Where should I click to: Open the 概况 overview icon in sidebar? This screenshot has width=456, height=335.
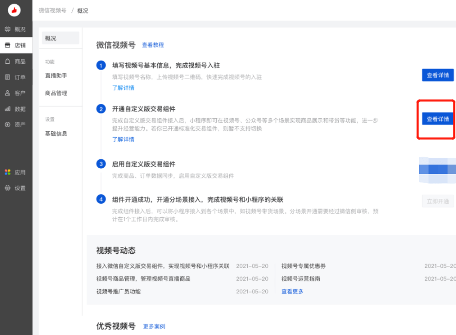coord(16,29)
